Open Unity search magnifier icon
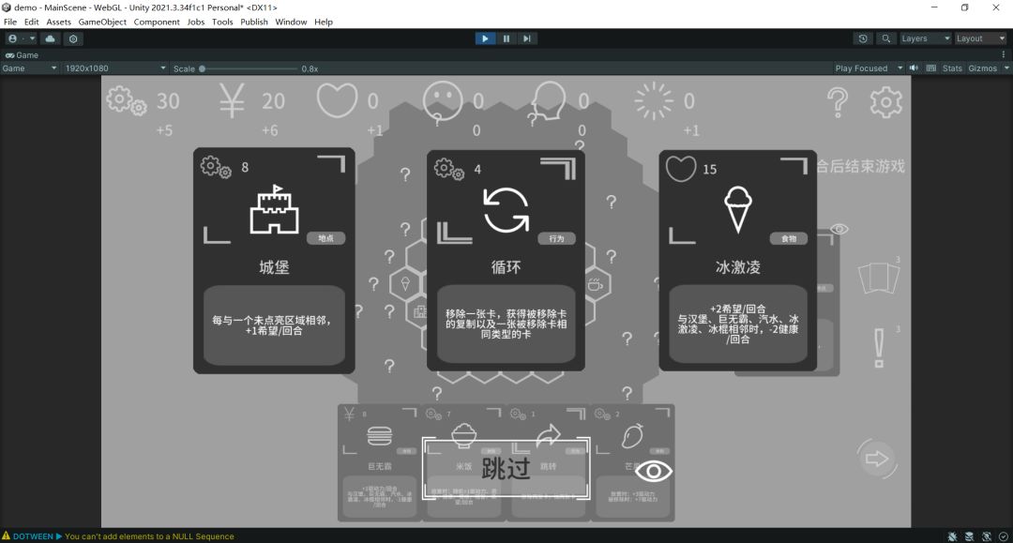Screen dimensions: 1013x543 pos(885,38)
